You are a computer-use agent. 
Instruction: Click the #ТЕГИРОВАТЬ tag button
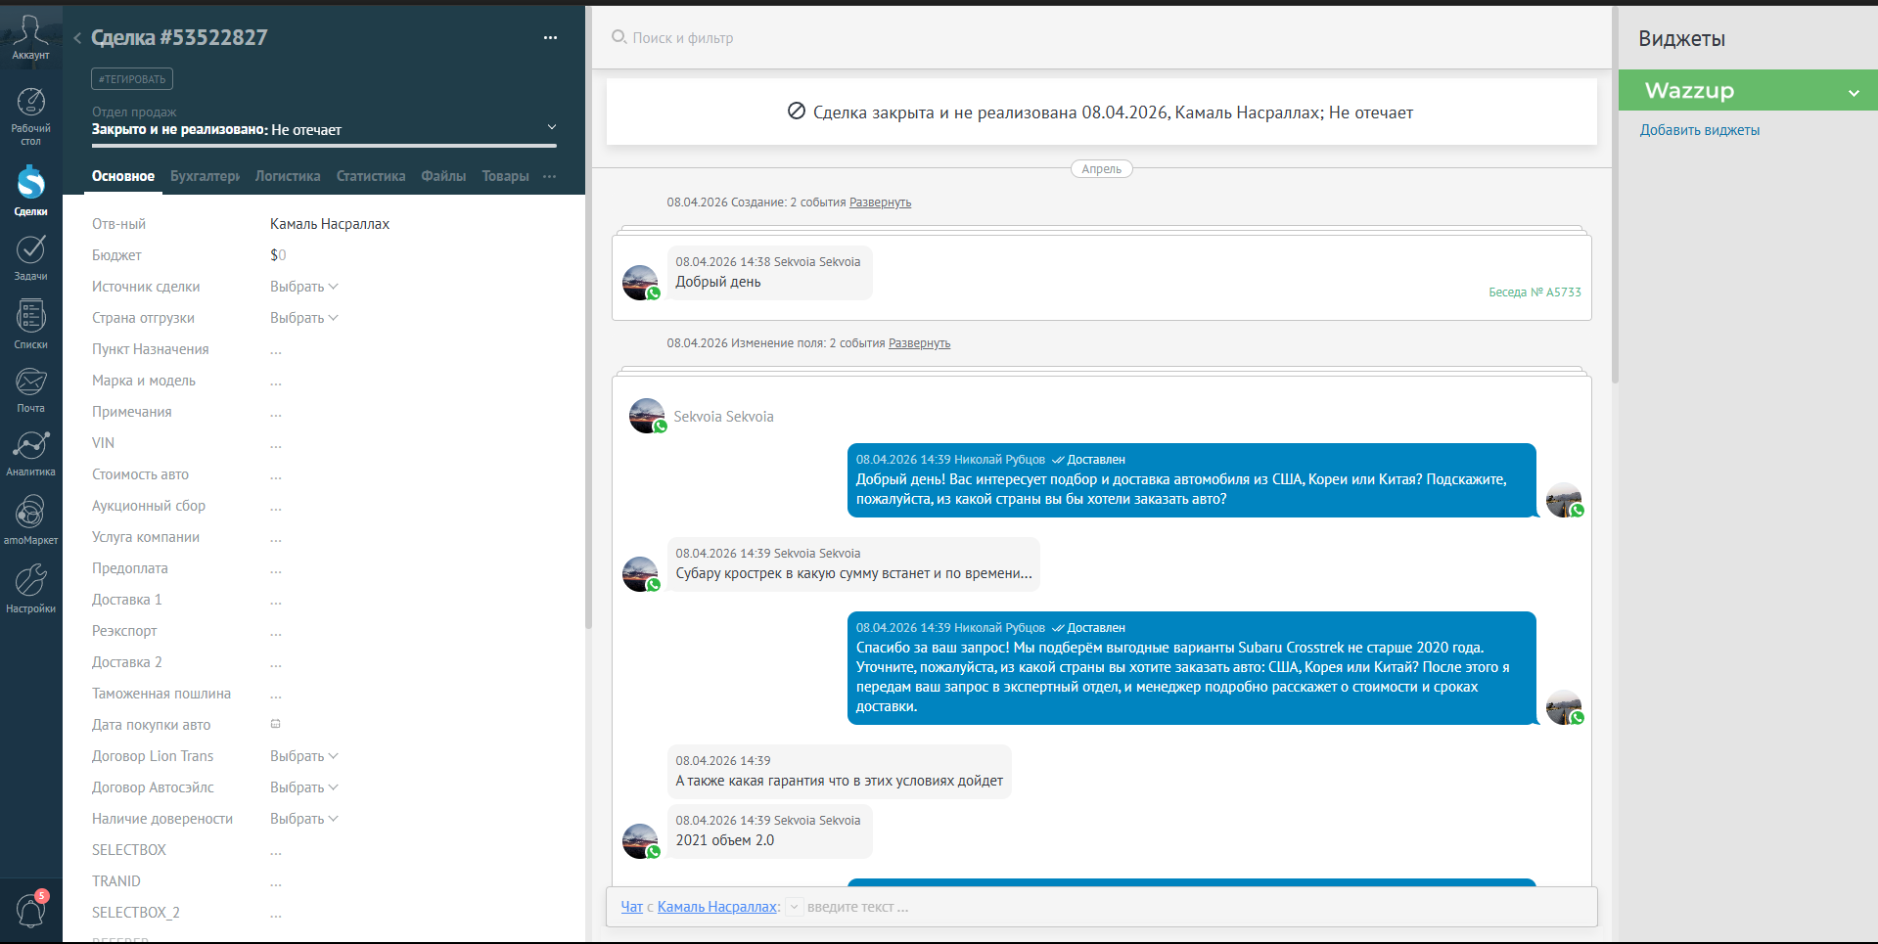click(x=132, y=79)
